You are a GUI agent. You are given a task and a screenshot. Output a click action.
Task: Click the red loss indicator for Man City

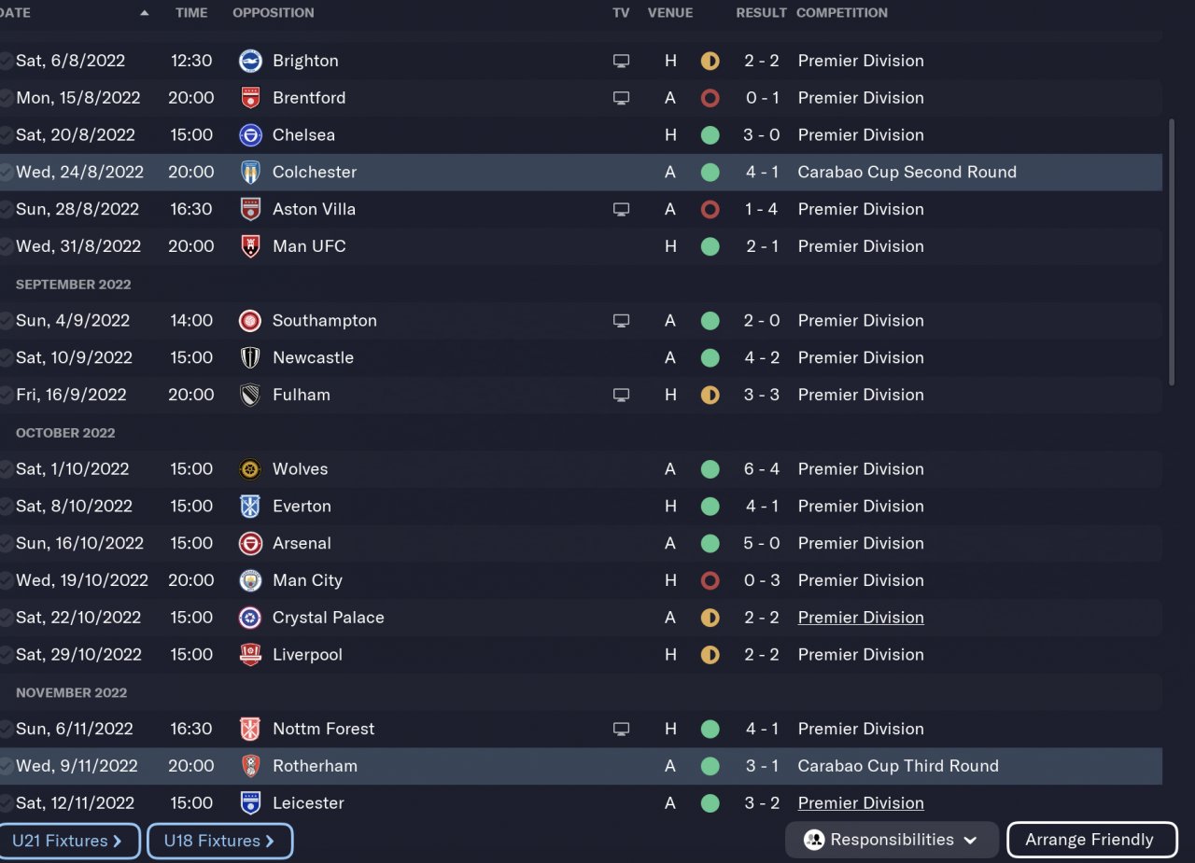[x=710, y=580]
